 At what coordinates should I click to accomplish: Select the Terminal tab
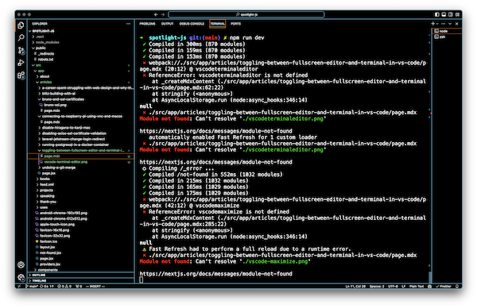(x=218, y=24)
